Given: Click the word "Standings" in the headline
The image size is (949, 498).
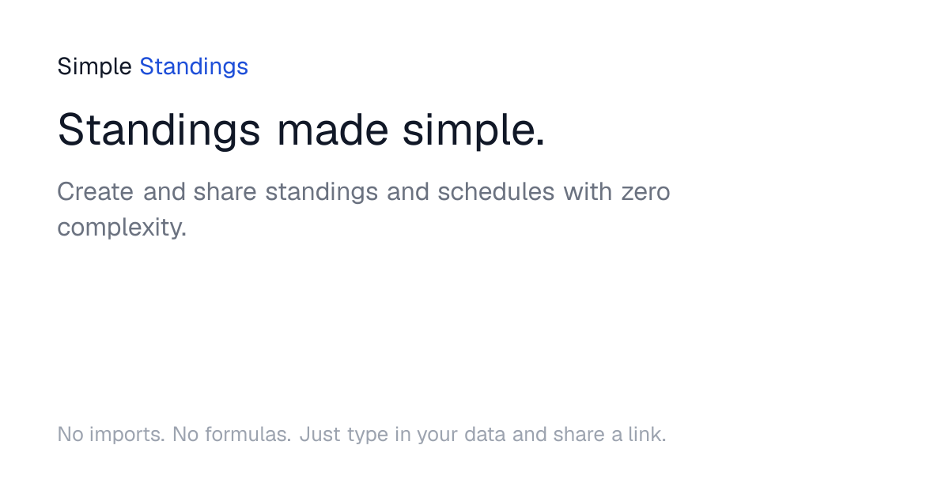Looking at the screenshot, I should coord(159,130).
